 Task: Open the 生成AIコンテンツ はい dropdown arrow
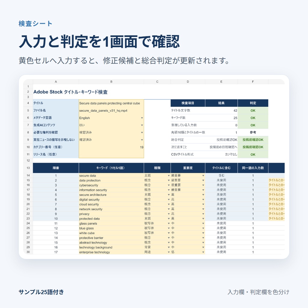(x=142, y=125)
